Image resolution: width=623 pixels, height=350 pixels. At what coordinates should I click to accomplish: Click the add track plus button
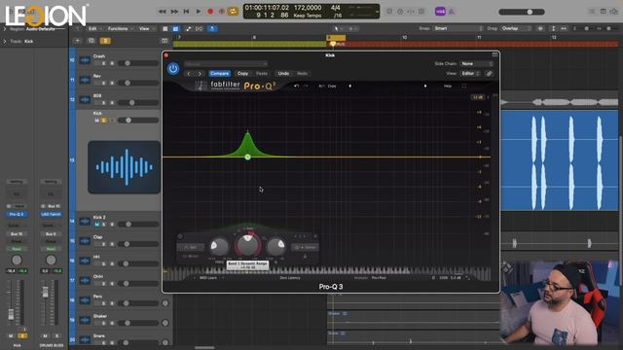point(78,41)
